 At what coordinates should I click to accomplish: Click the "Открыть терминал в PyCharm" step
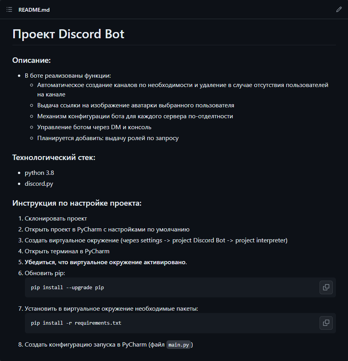click(67, 251)
